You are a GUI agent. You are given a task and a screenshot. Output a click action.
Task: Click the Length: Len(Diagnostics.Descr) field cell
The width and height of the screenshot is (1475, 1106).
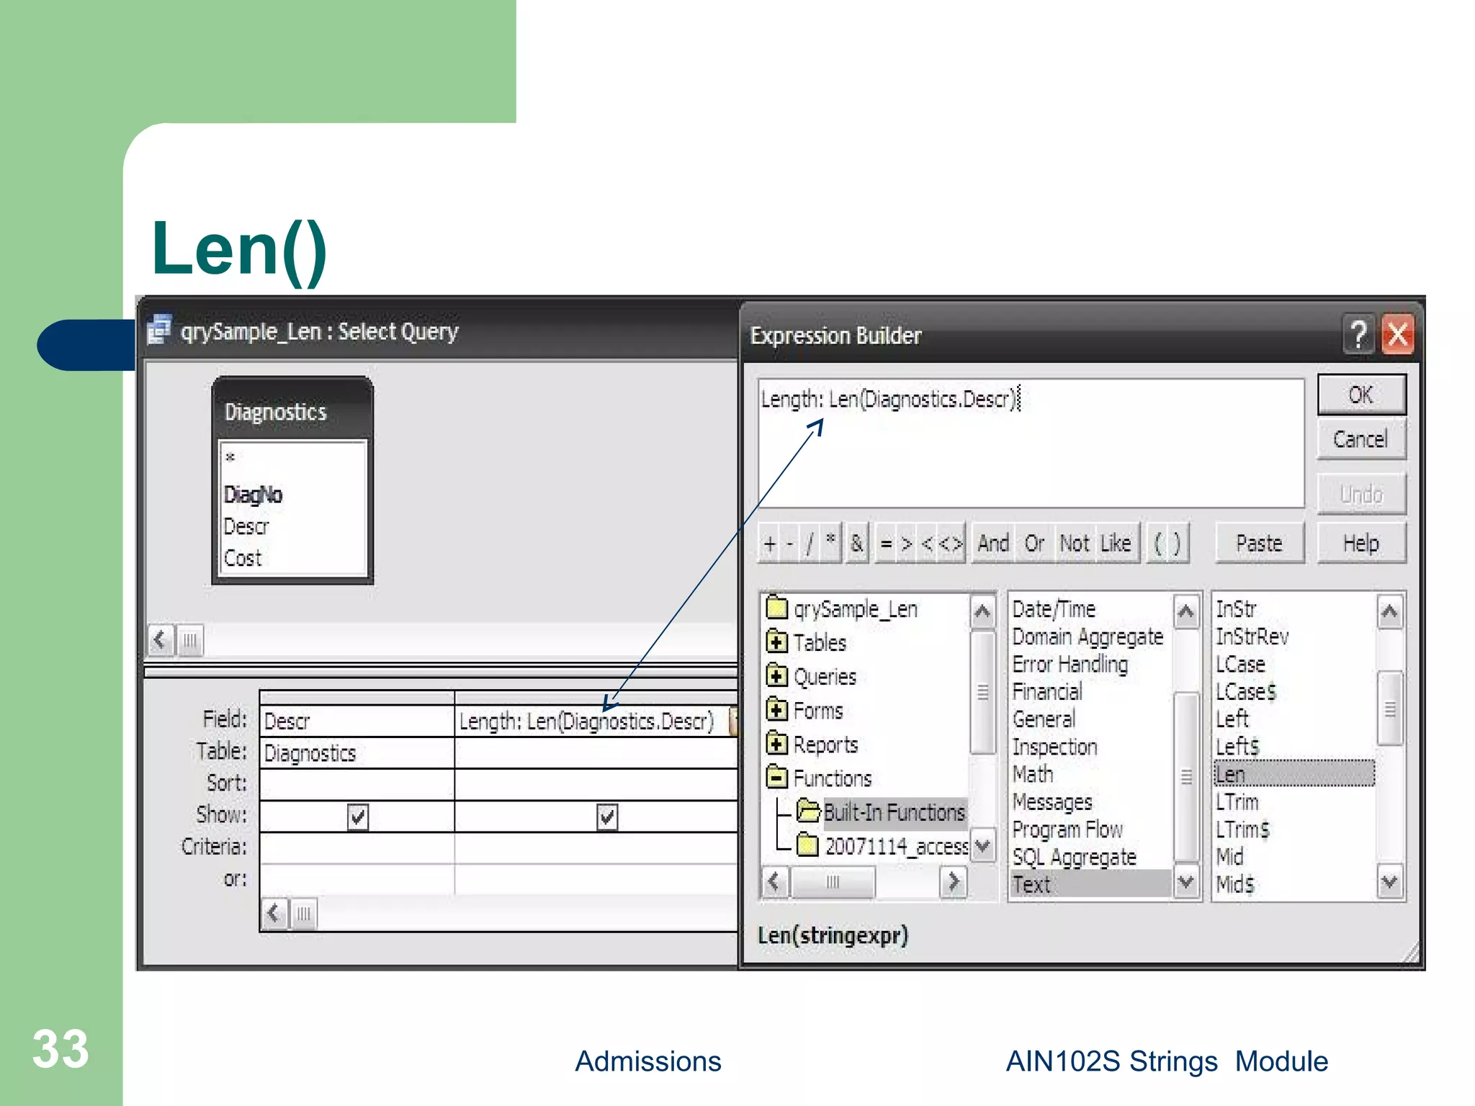595,721
